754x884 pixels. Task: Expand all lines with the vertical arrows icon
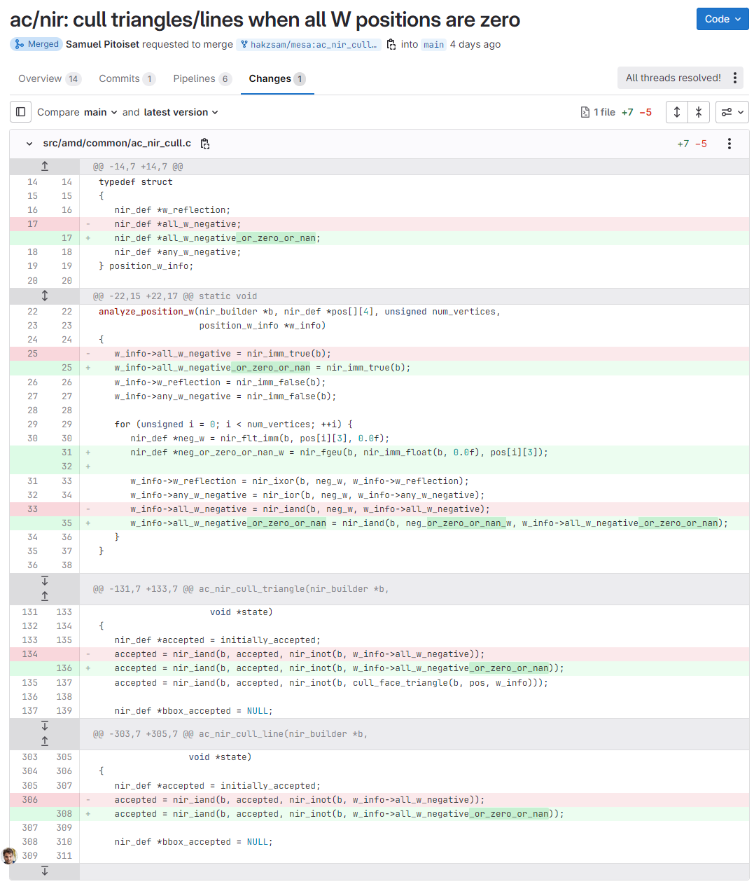pos(676,112)
